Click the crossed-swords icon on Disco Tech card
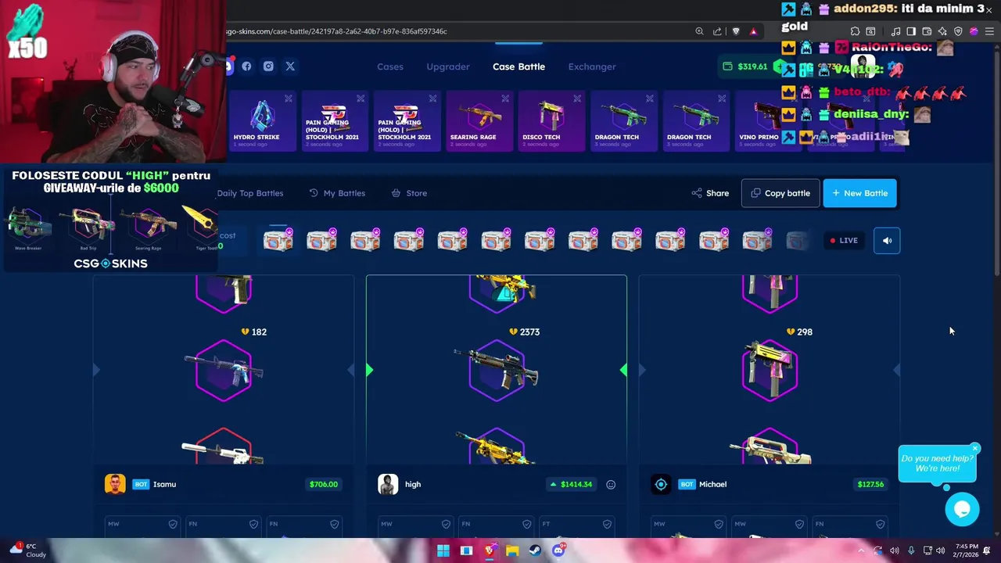Image resolution: width=1001 pixels, height=563 pixels. (576, 99)
